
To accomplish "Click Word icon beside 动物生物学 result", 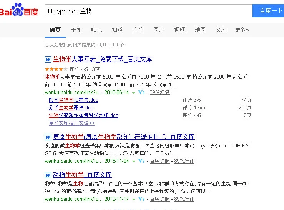I will [48, 175].
